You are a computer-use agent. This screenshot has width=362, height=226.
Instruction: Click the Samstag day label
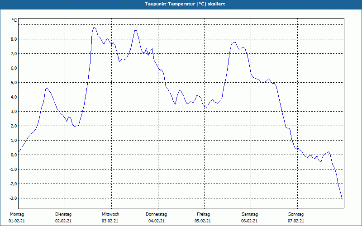click(250, 214)
